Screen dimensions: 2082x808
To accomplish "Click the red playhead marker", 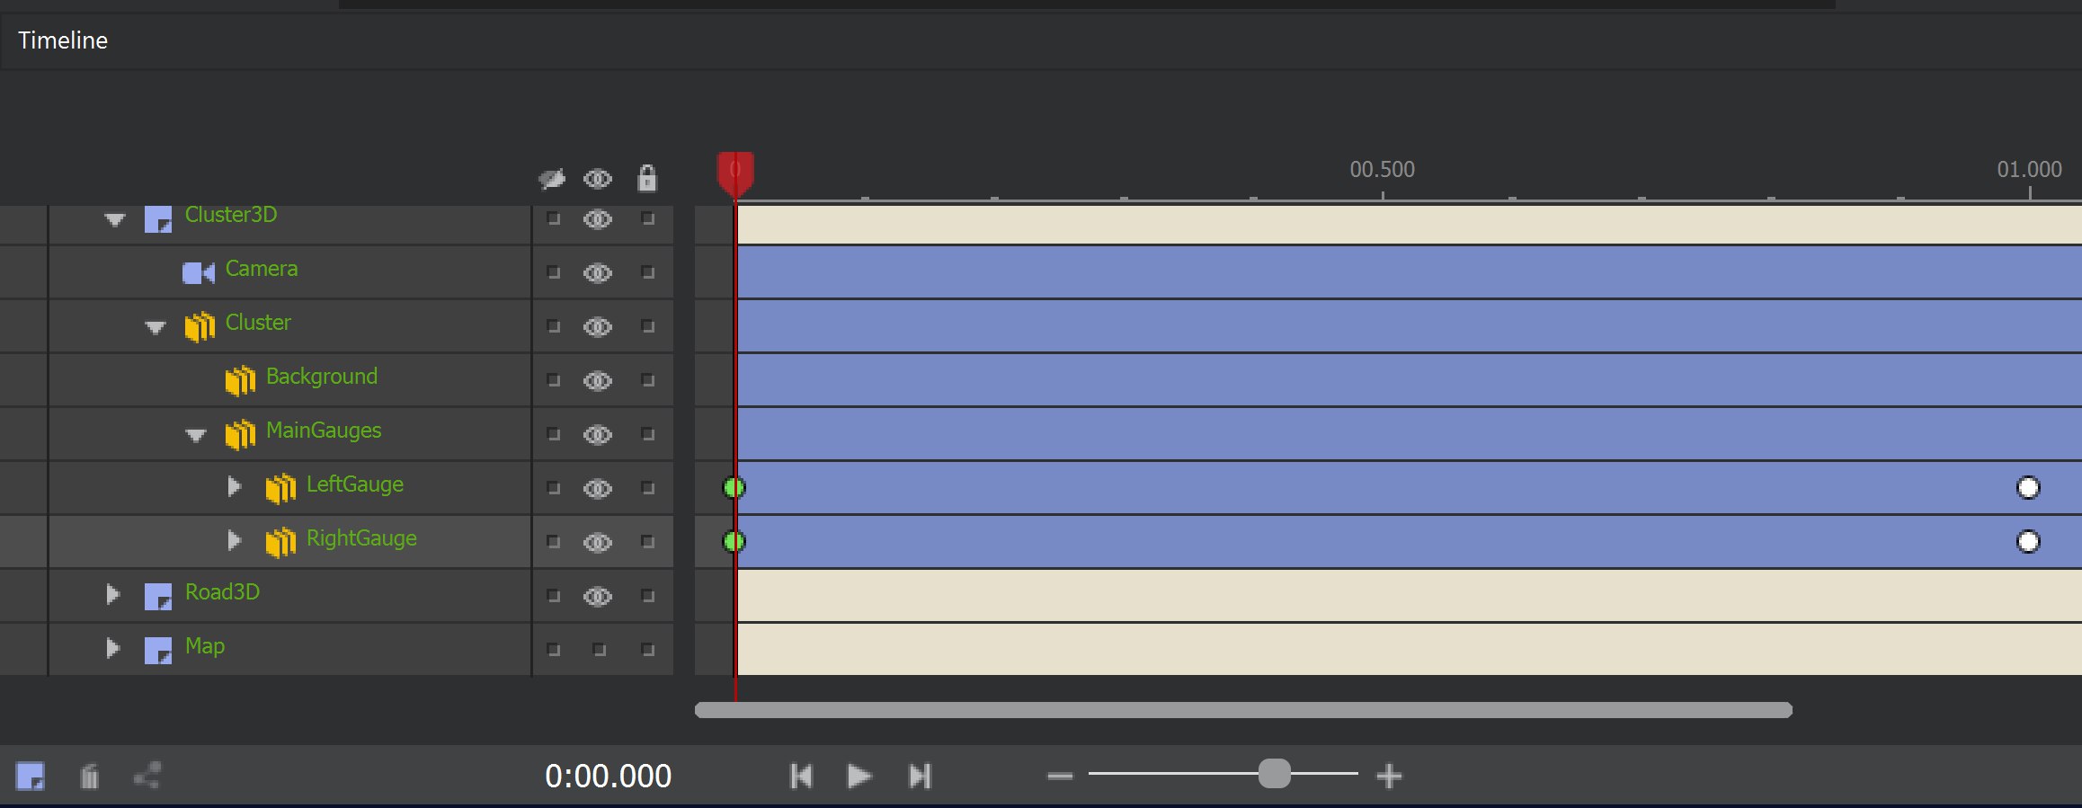I will pyautogui.click(x=735, y=174).
